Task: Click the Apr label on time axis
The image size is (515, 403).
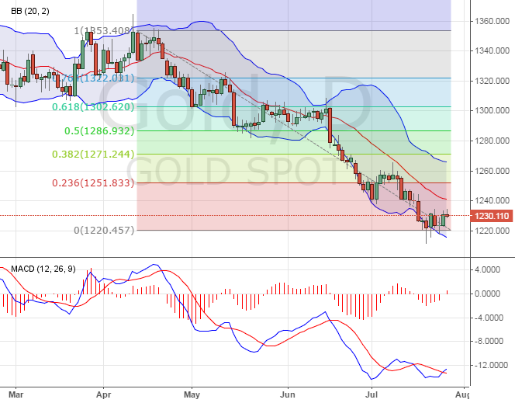Action: point(103,394)
